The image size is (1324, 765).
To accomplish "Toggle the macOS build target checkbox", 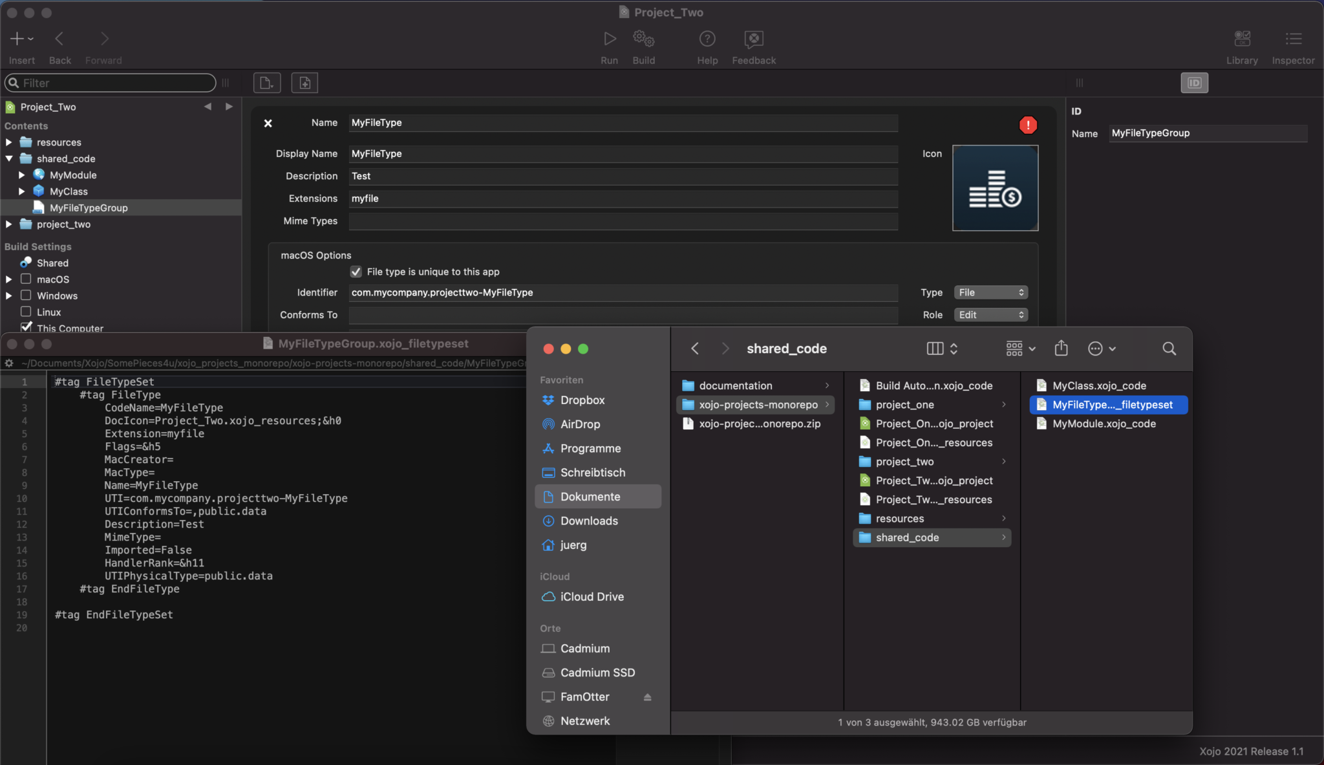I will click(x=26, y=279).
